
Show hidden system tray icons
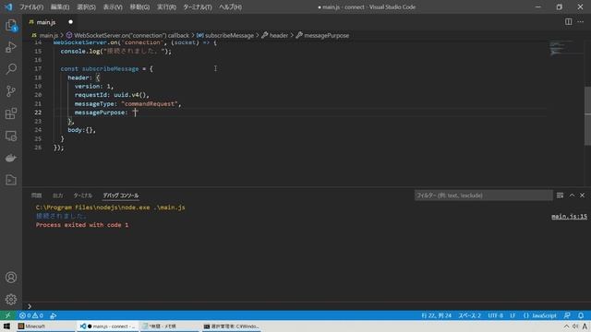coord(566,326)
